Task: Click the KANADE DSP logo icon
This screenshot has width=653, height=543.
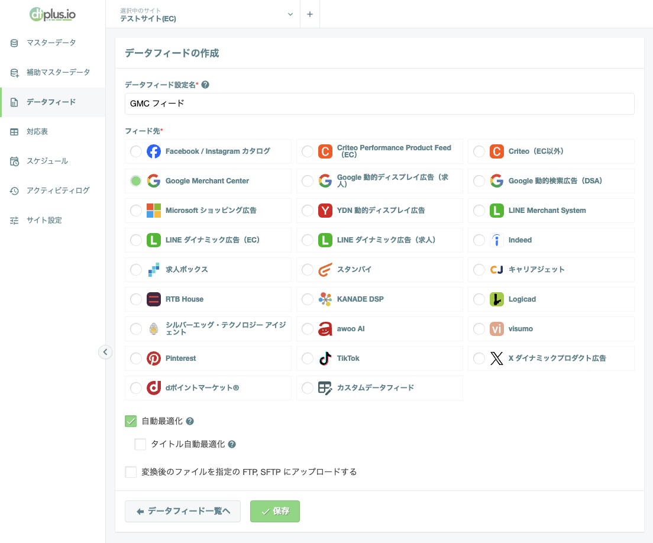Action: (x=325, y=299)
